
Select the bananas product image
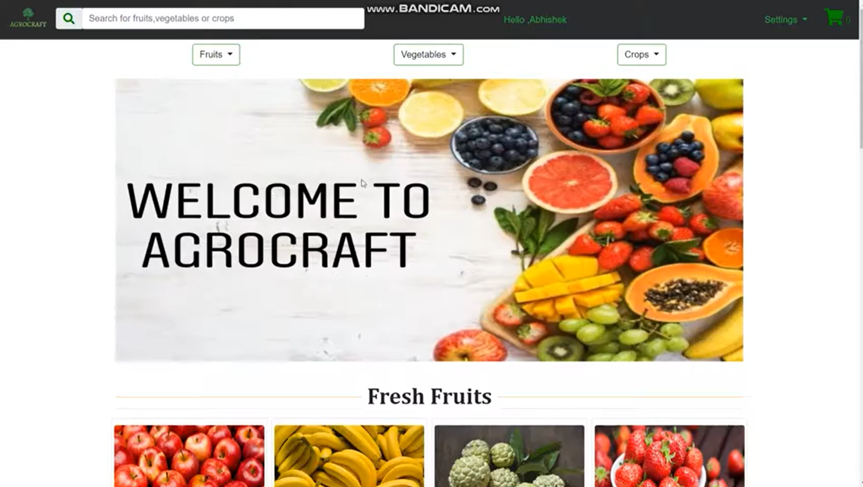coord(349,456)
